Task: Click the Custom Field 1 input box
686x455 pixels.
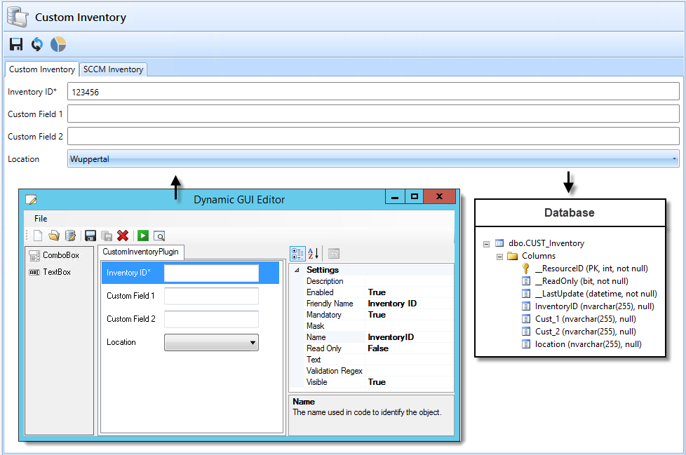Action: (x=373, y=114)
